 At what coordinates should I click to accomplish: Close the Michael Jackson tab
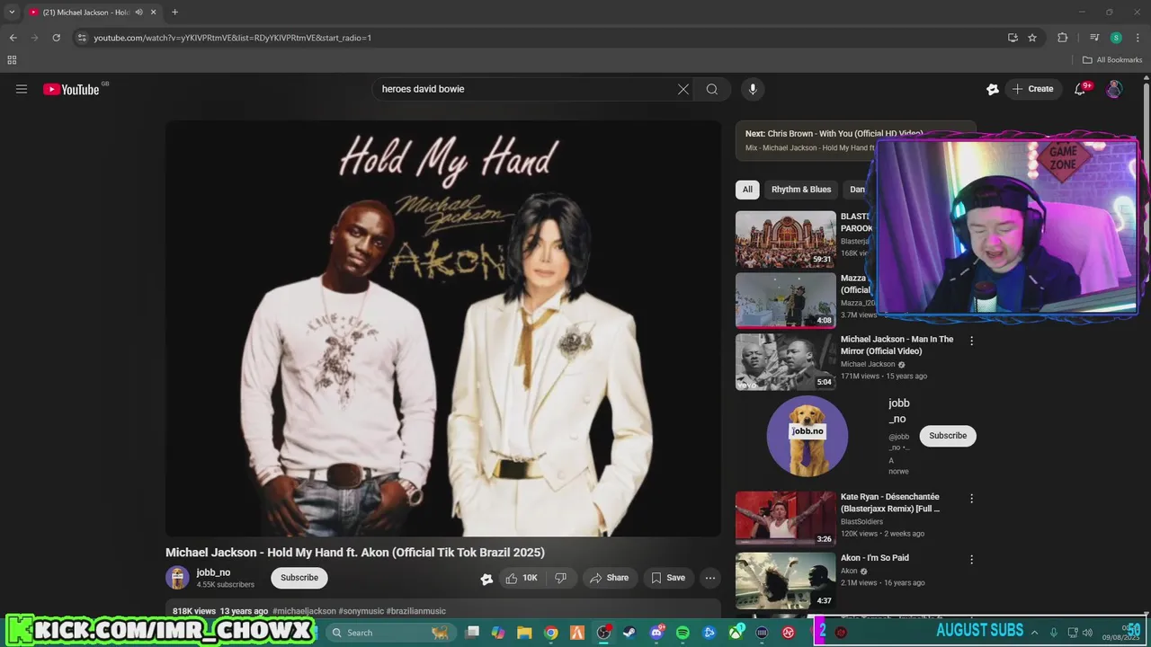point(153,13)
